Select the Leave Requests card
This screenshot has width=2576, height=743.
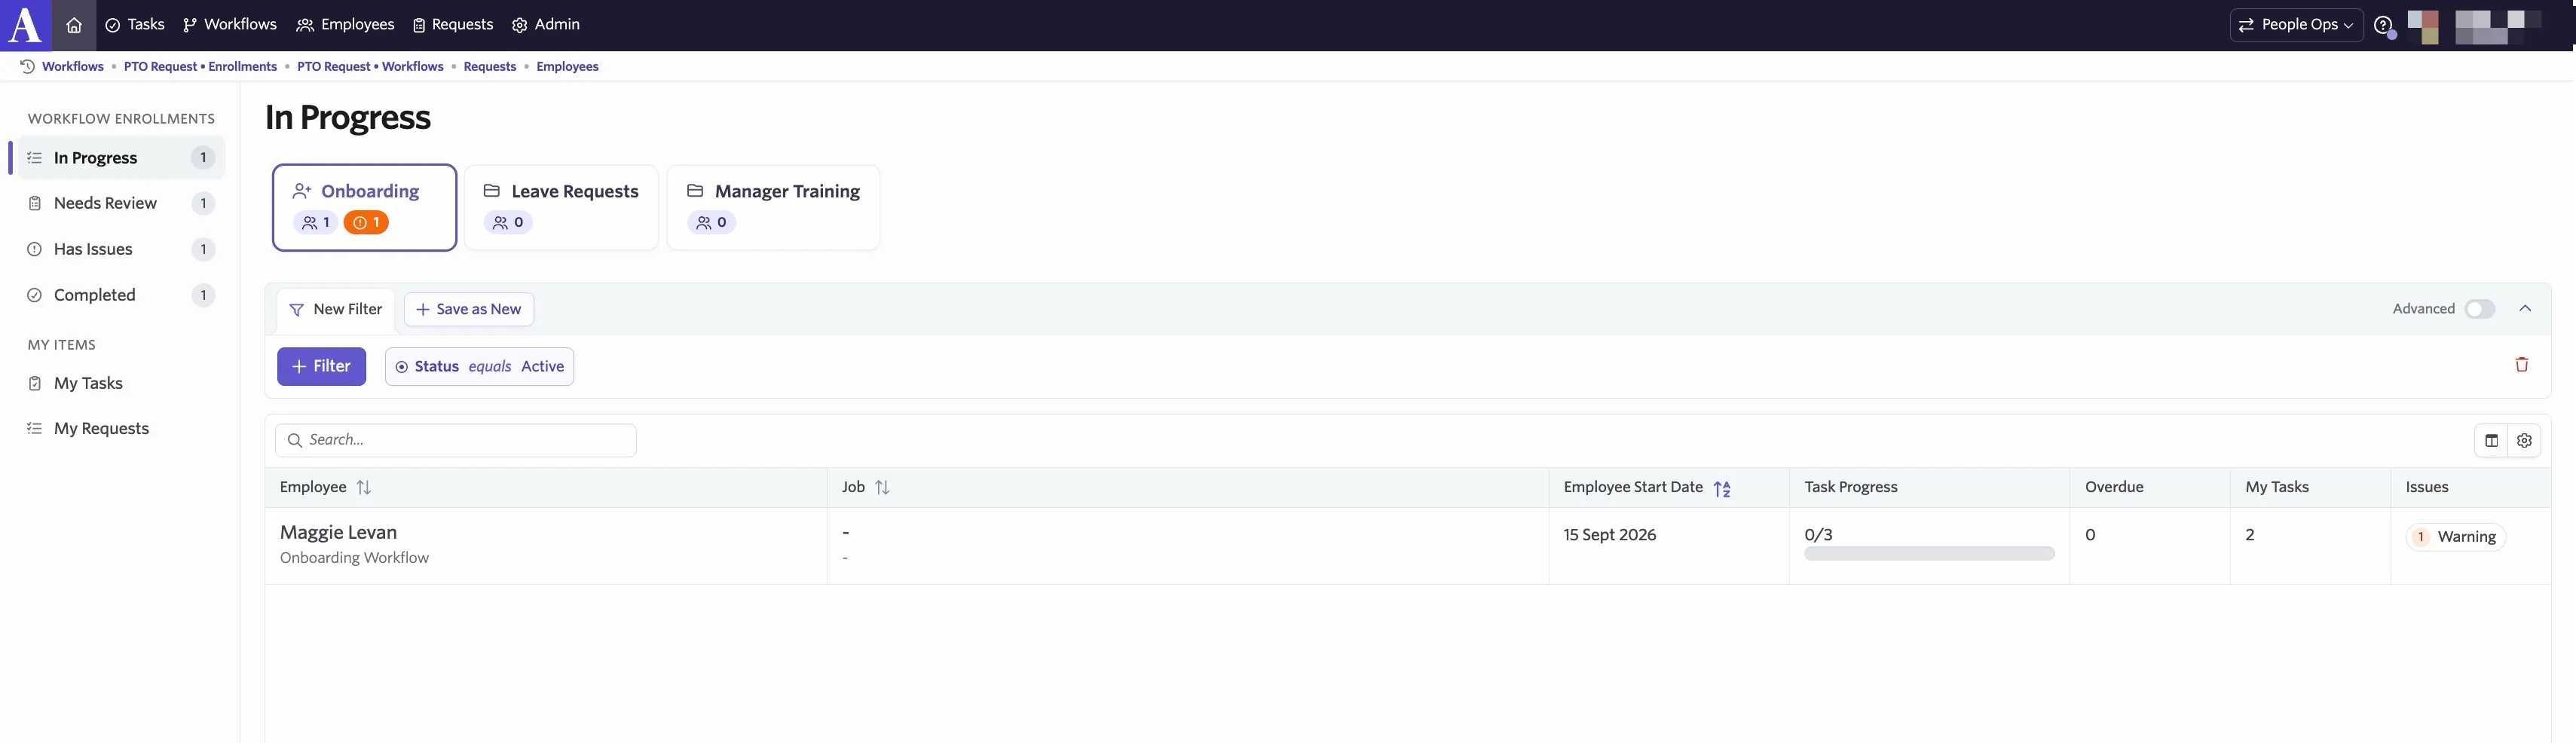561,207
